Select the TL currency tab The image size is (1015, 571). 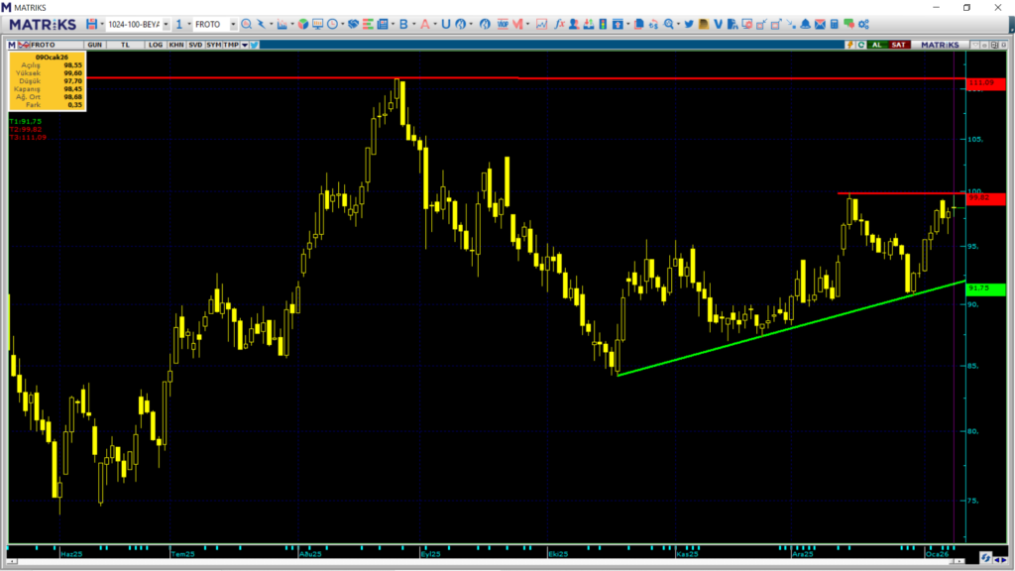click(126, 45)
